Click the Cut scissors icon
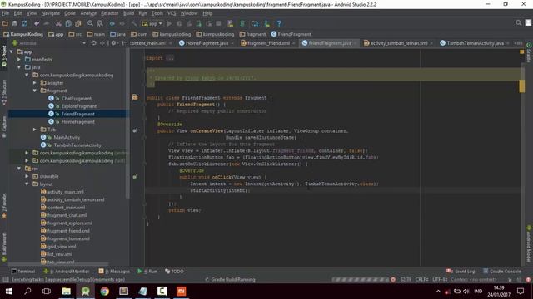The height and width of the screenshot is (299, 533). 58,23
